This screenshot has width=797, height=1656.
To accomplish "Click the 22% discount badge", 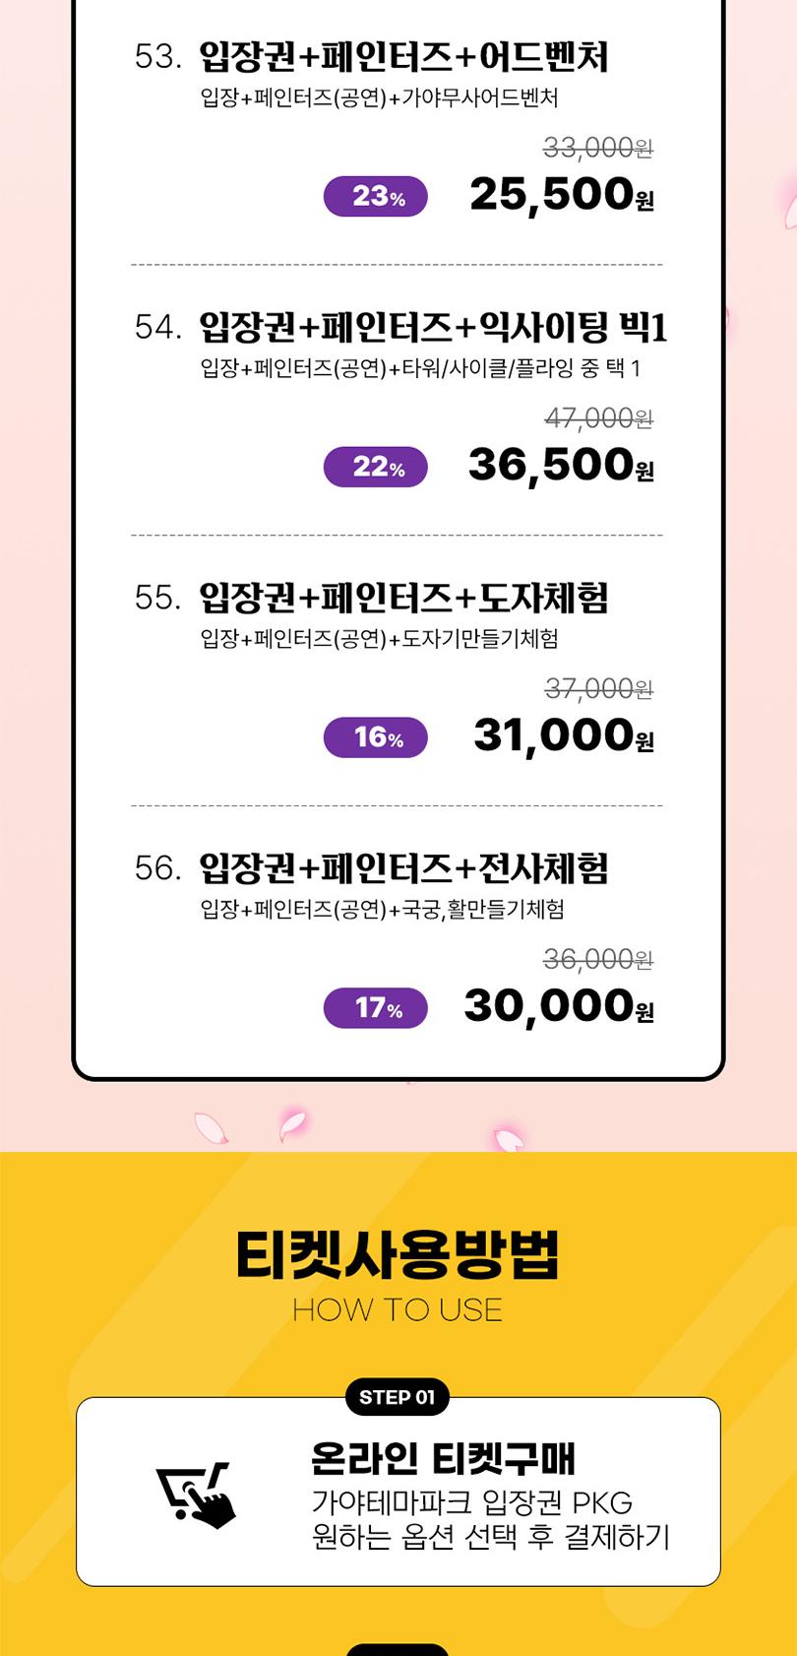I will [x=376, y=467].
